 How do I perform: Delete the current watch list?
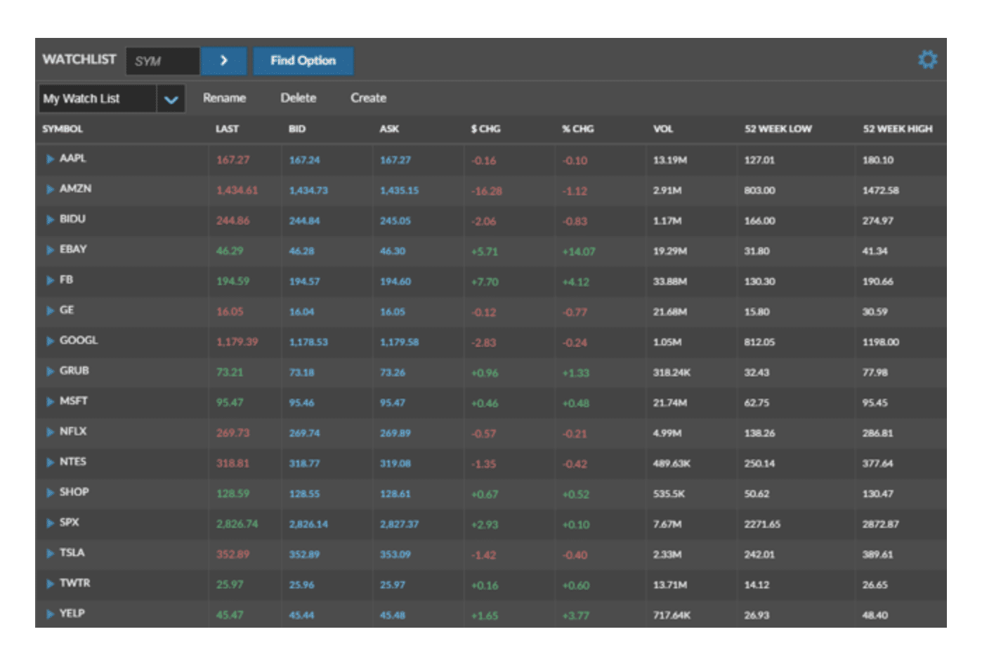[299, 98]
